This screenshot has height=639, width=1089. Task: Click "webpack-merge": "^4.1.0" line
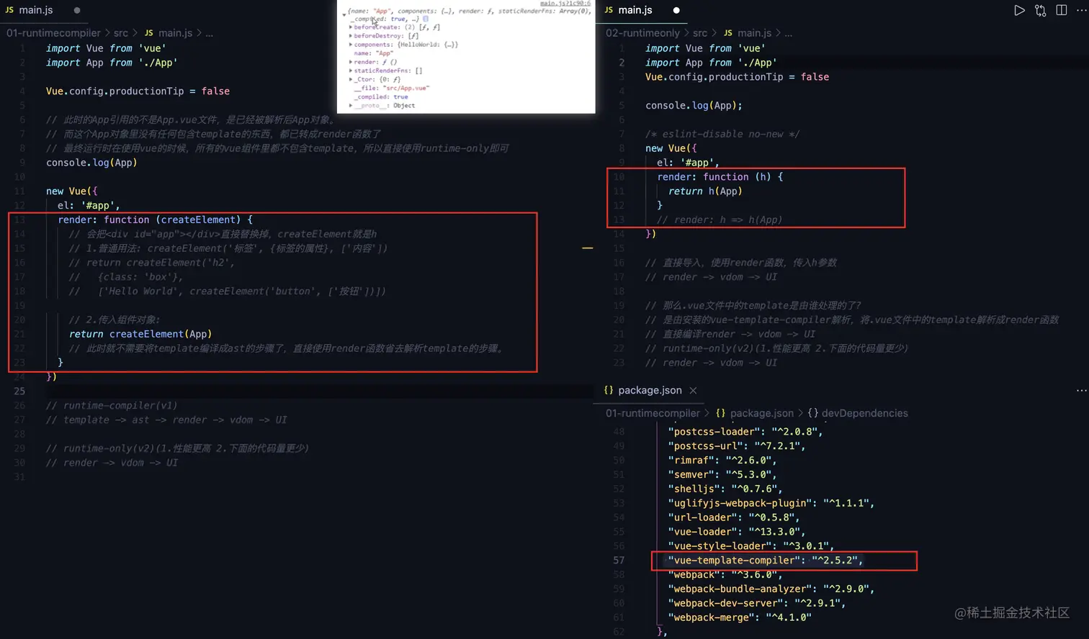click(x=740, y=617)
